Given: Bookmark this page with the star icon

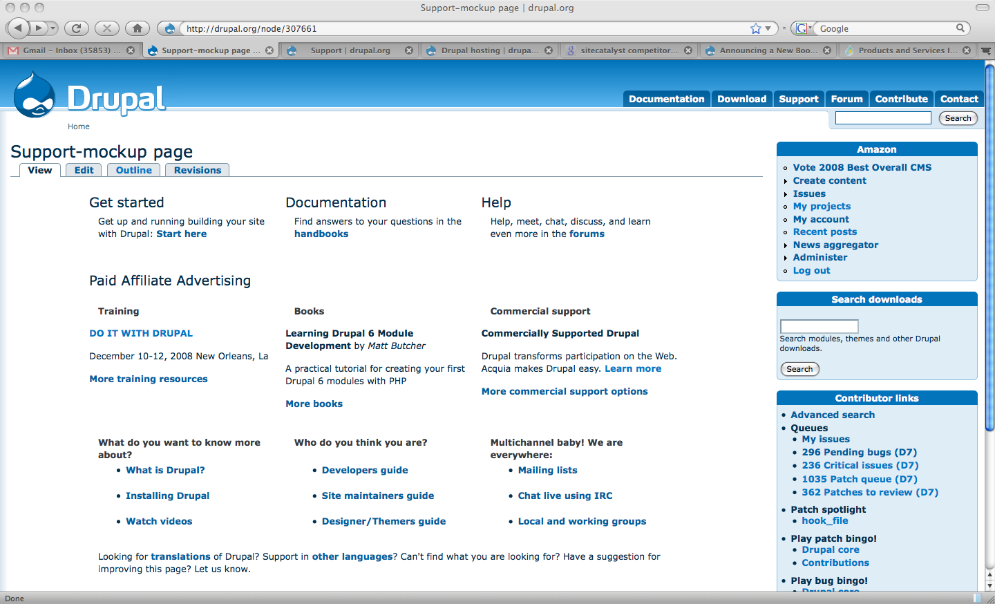Looking at the screenshot, I should [x=756, y=28].
